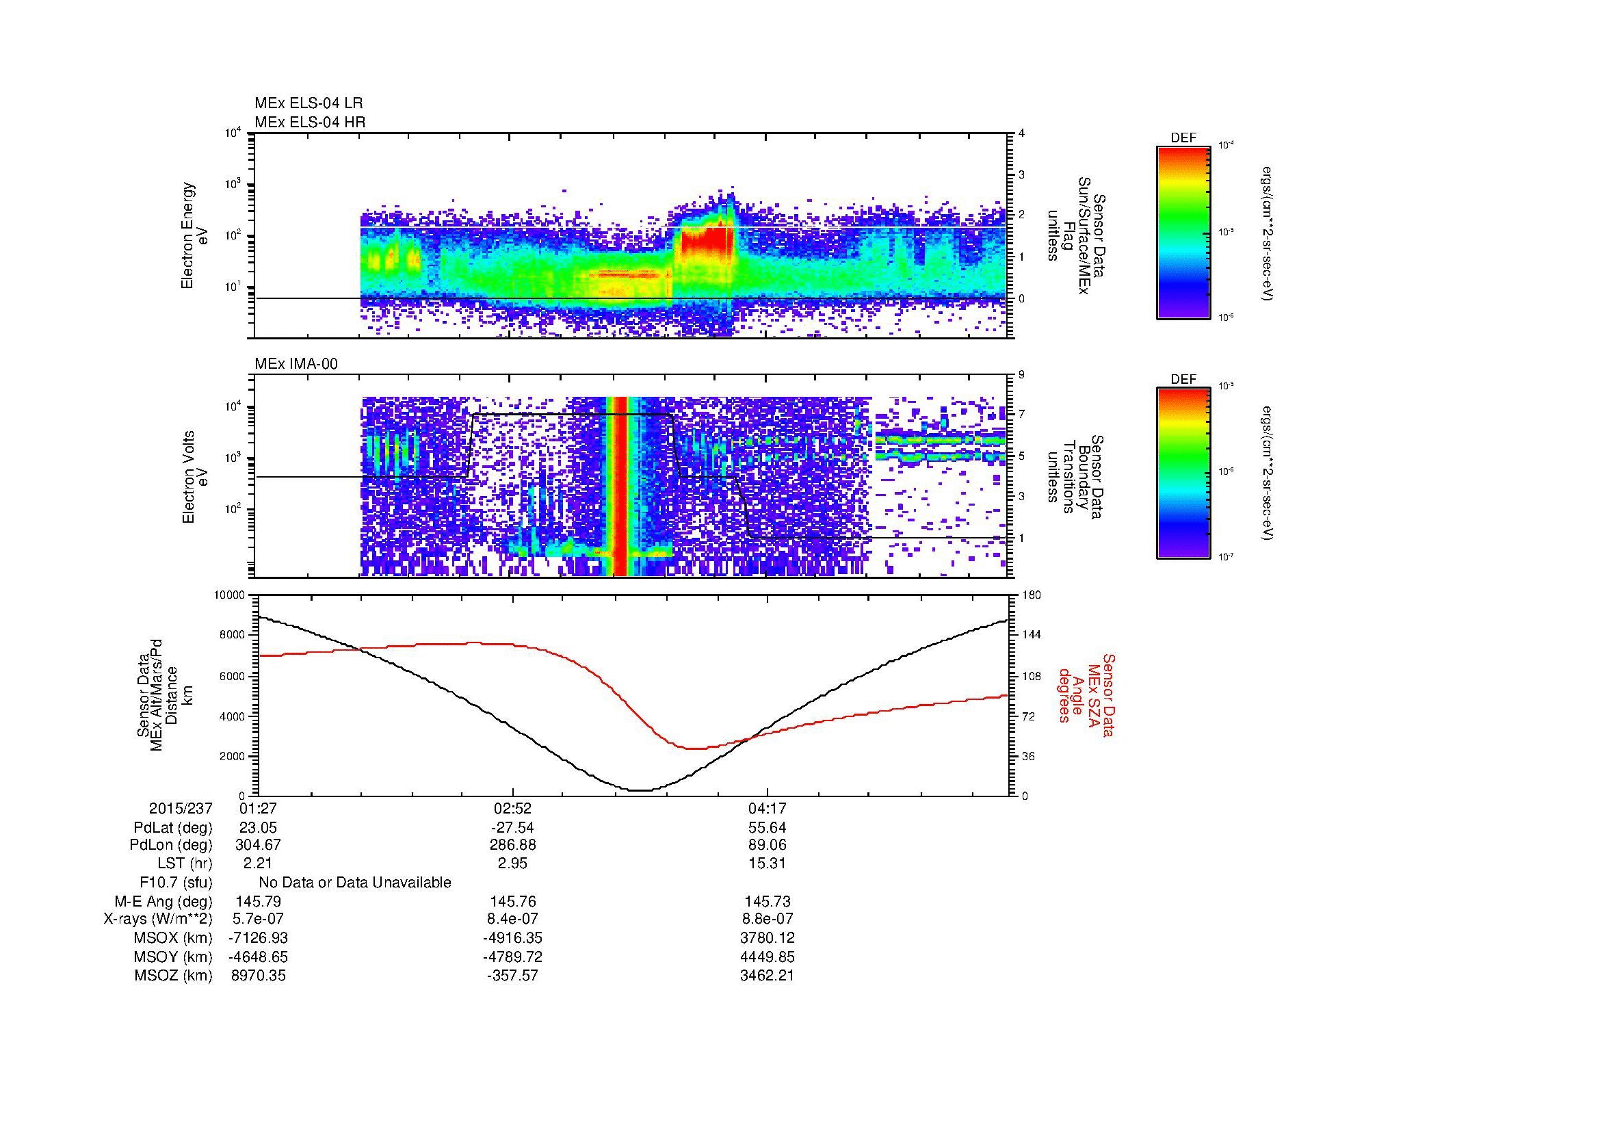1600x1131 pixels.
Task: Click the 'Electron Energy eV' axis label
Action: click(194, 235)
